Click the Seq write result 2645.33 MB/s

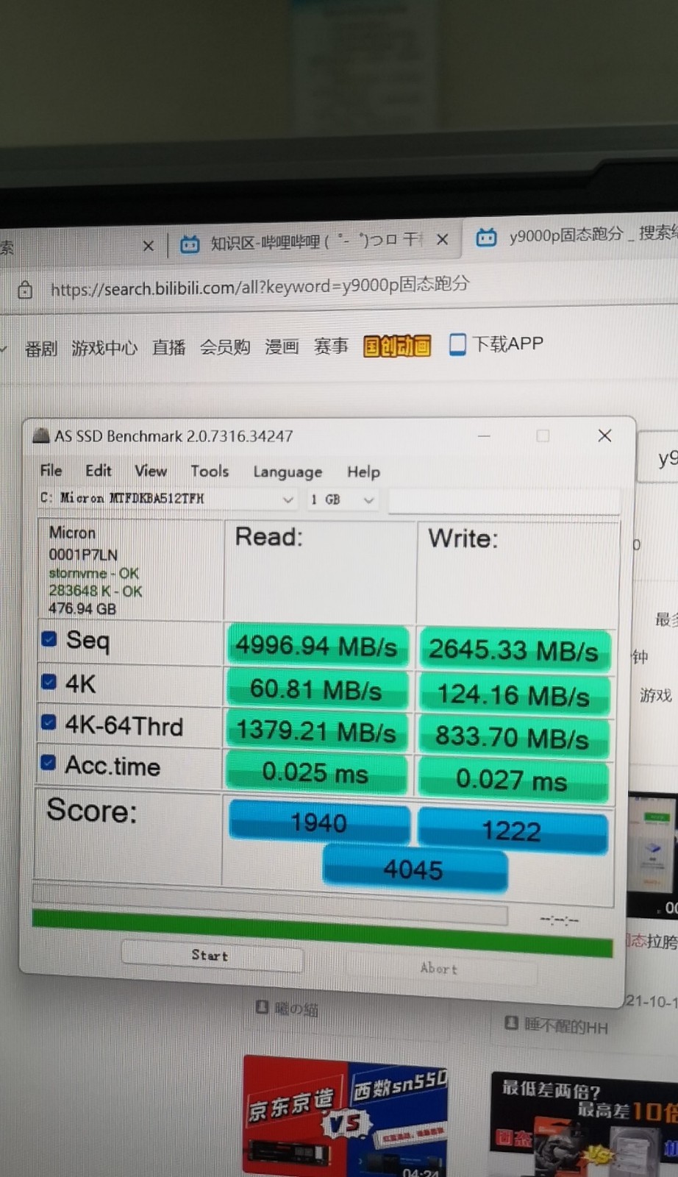pos(513,650)
